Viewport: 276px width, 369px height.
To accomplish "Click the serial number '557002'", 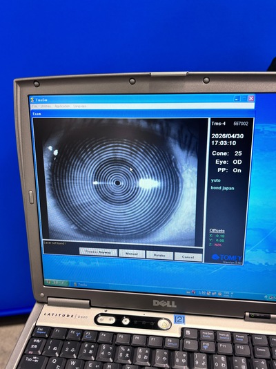I will click(241, 124).
